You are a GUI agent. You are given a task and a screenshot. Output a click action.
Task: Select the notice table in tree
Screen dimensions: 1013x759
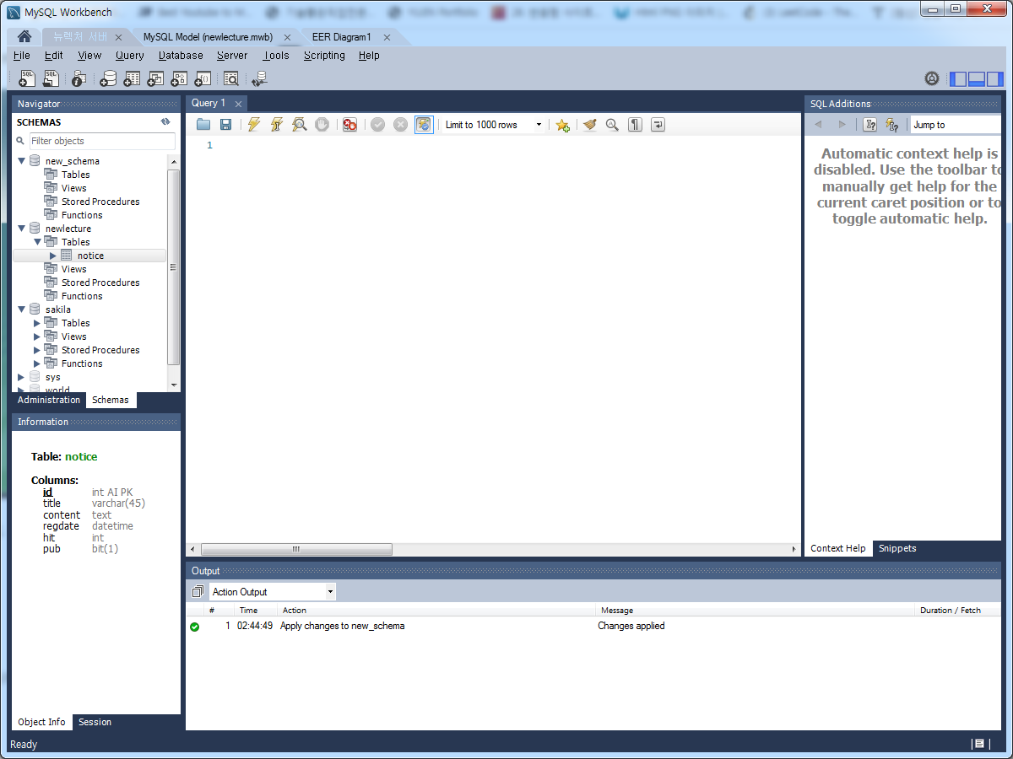[89, 256]
